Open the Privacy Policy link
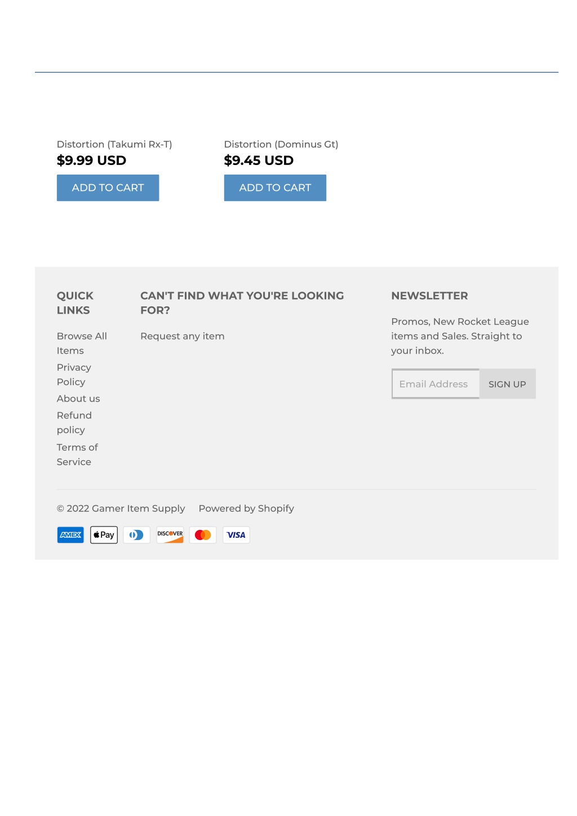 [x=74, y=374]
